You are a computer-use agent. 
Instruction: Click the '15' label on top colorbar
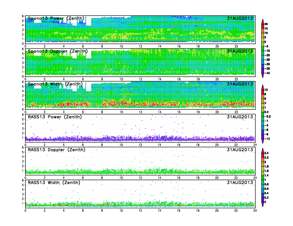point(266,28)
